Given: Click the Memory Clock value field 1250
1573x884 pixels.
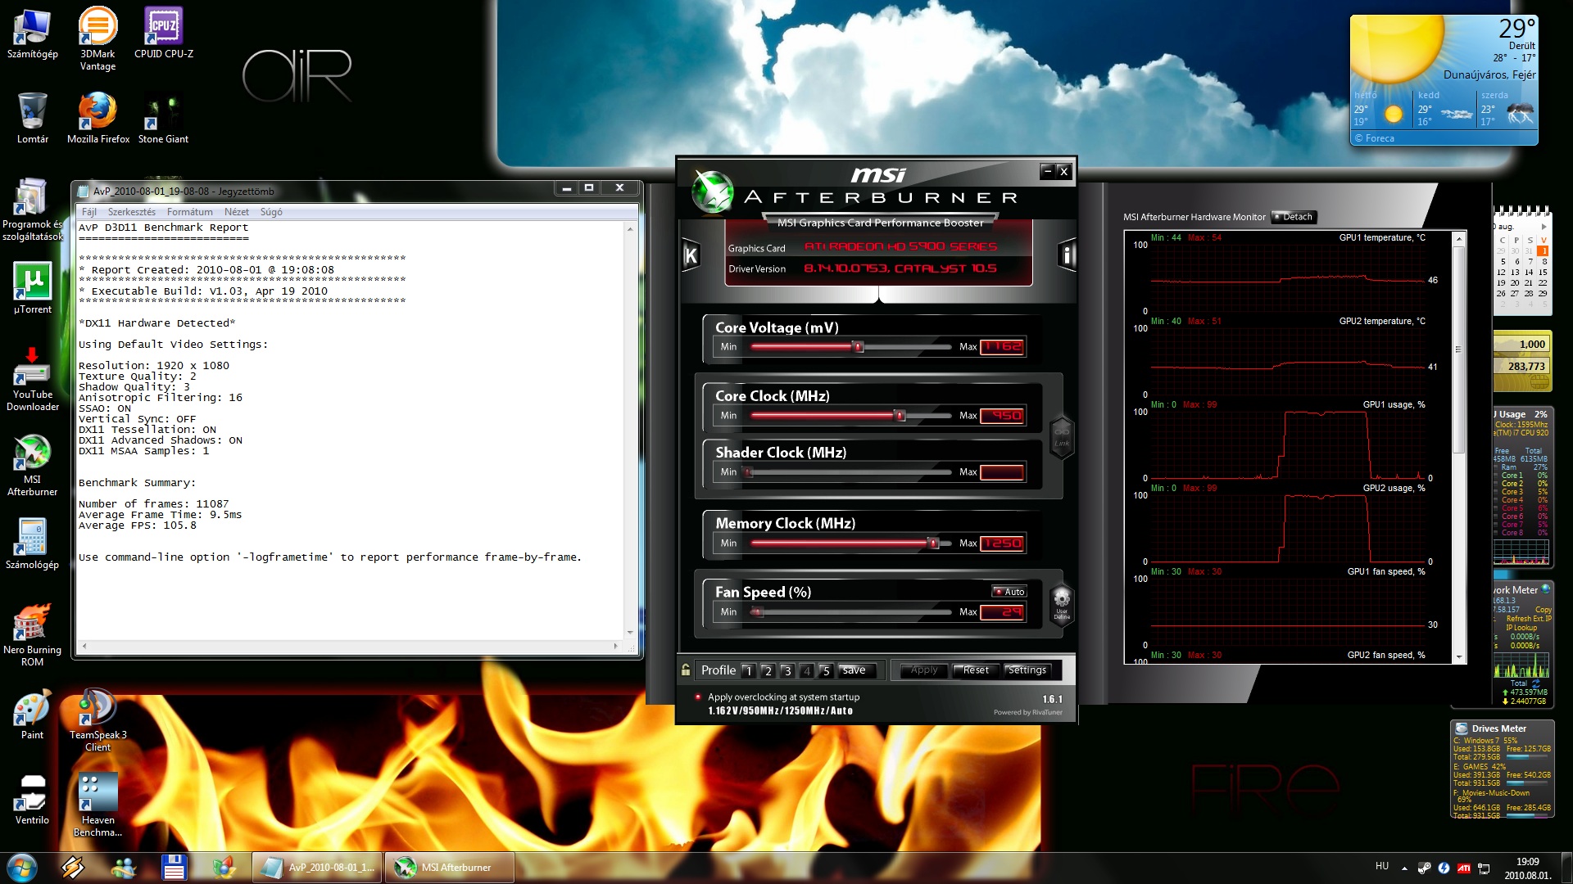Looking at the screenshot, I should [x=1002, y=543].
